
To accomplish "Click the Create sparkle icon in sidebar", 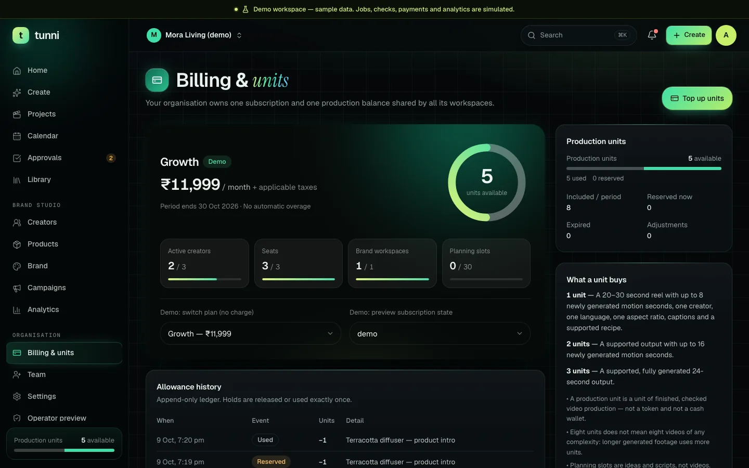I will tap(17, 93).
